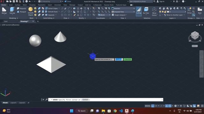Image resolution: width=204 pixels, height=114 pixels.
Task: Open the Manage ribbon tab
Action: (72, 5)
